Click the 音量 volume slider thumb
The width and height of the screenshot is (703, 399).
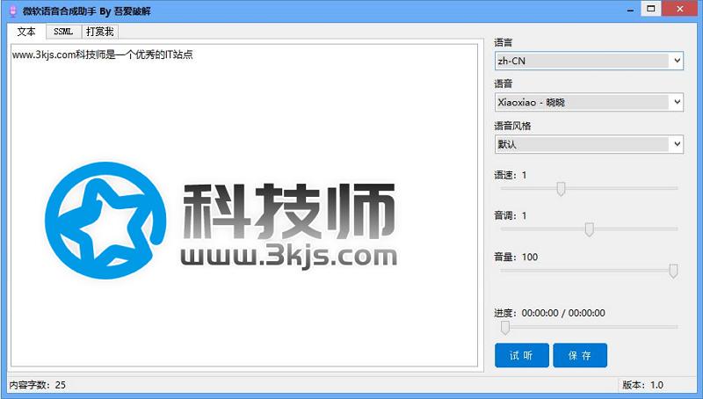[x=673, y=271]
